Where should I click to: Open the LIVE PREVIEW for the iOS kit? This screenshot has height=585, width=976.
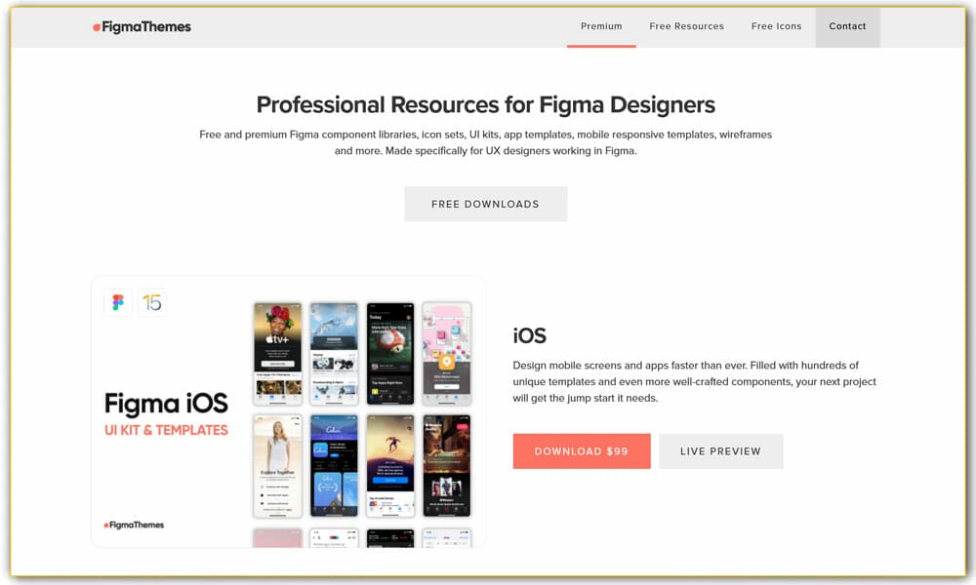pyautogui.click(x=720, y=450)
